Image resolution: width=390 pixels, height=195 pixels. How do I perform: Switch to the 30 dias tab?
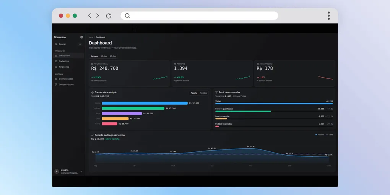pos(104,56)
